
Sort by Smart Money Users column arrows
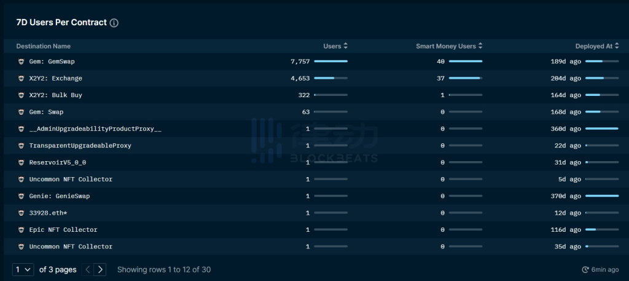480,46
